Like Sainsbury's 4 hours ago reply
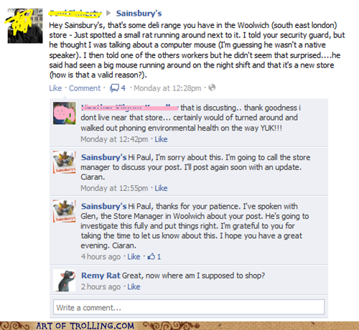The width and height of the screenshot is (359, 330). point(134,257)
